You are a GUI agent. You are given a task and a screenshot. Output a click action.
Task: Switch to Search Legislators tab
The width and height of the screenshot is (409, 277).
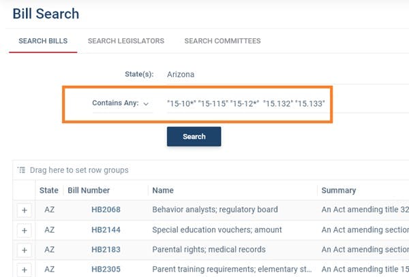[126, 41]
